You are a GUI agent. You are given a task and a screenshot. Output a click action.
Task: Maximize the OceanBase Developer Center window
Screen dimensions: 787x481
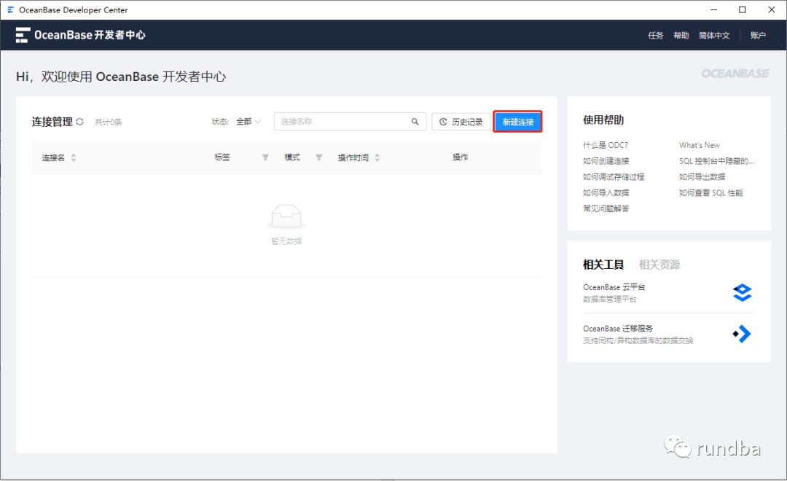click(743, 9)
